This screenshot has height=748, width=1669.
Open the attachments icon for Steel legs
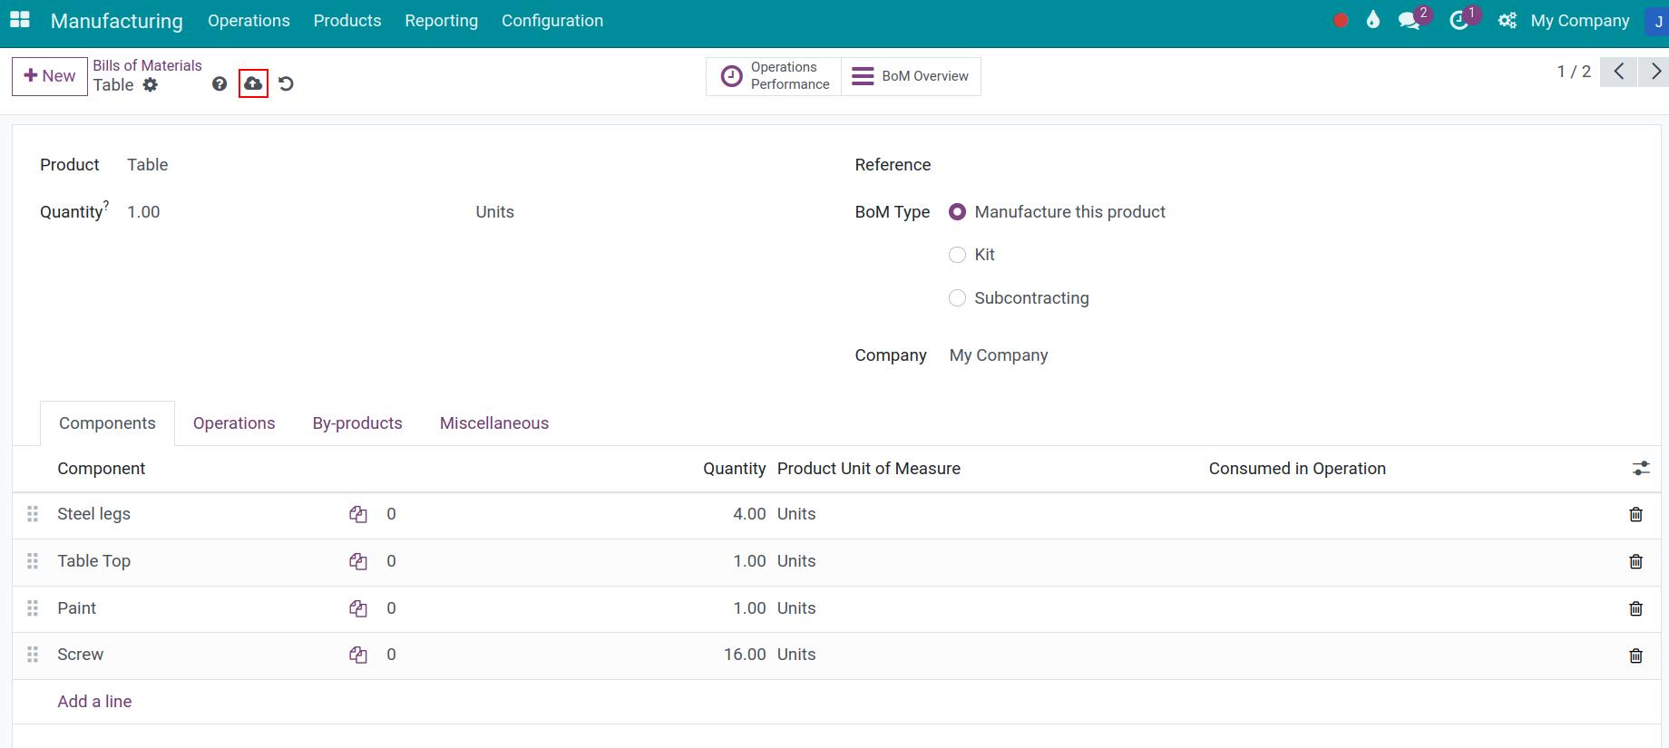tap(358, 514)
